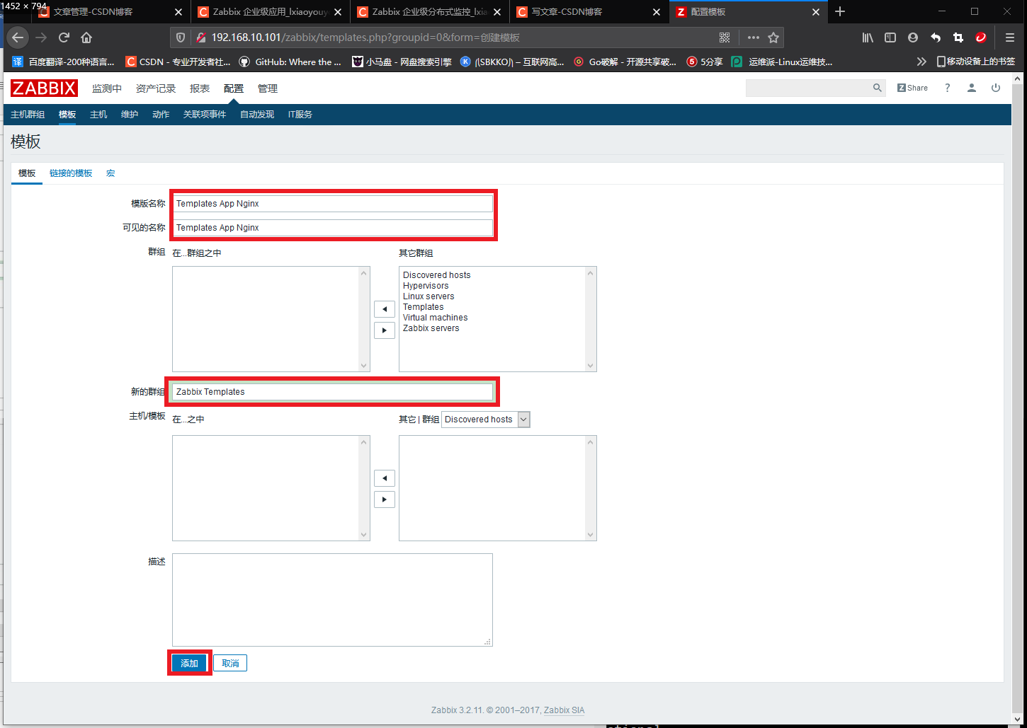
Task: Open the red Weibo extension icon
Action: tap(981, 37)
